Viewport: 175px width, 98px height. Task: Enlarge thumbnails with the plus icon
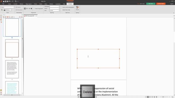coord(22,17)
